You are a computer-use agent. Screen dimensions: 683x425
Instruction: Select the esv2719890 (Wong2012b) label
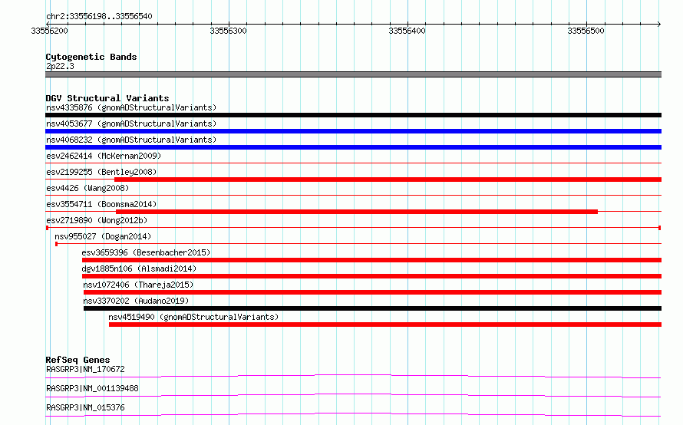point(97,220)
